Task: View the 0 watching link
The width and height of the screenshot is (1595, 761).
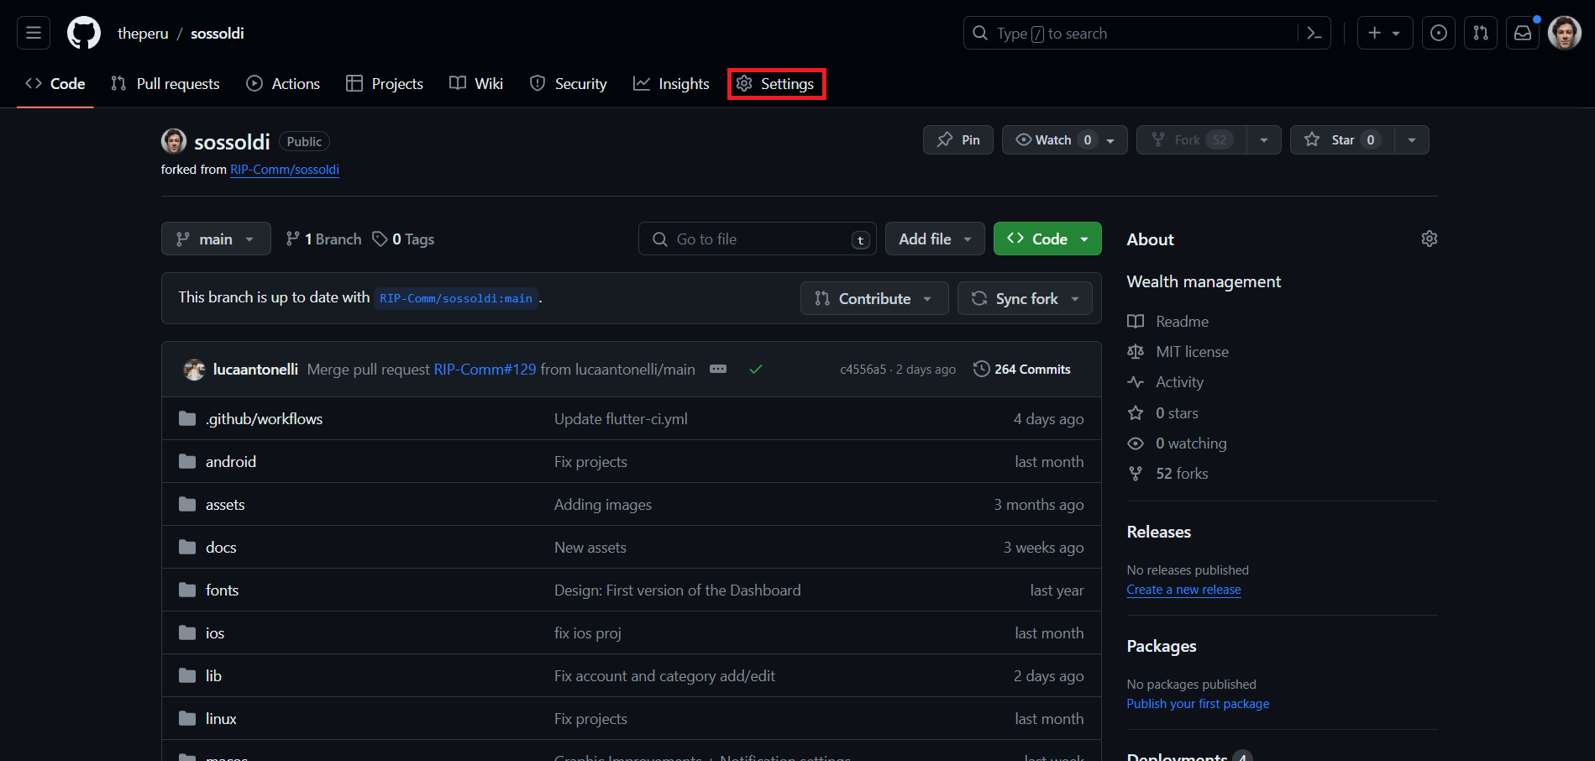Action: click(x=1177, y=443)
